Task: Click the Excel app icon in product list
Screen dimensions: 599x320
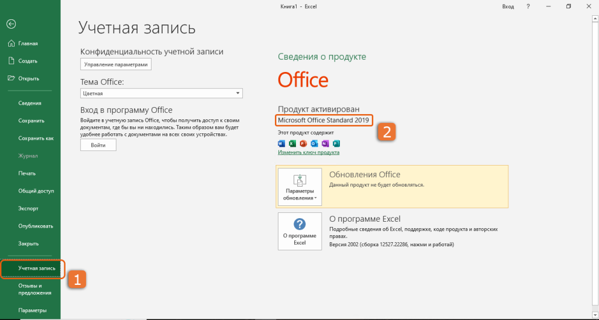Action: 292,143
